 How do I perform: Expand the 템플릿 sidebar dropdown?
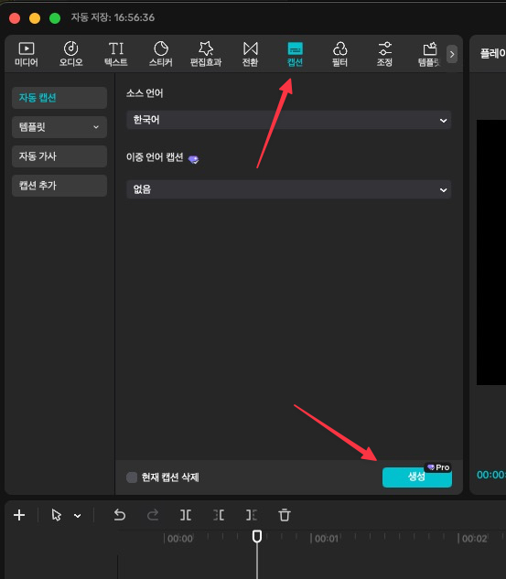tap(59, 127)
